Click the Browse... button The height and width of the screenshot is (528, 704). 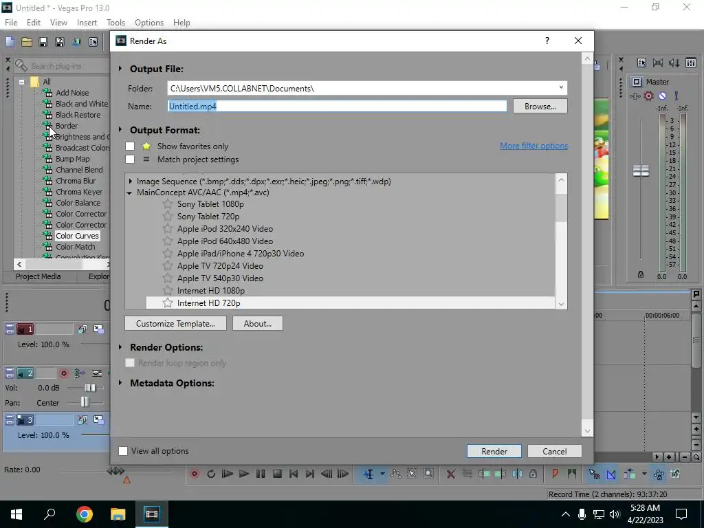[x=540, y=107]
